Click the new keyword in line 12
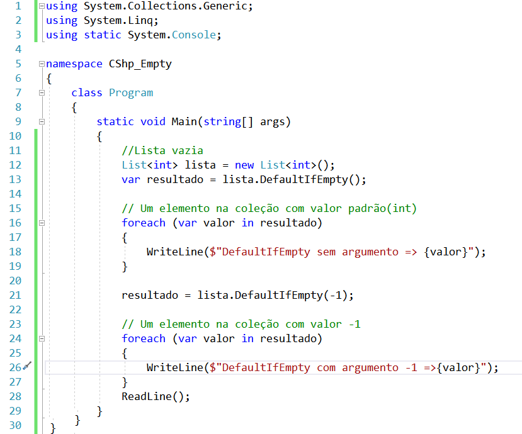Image resolution: width=522 pixels, height=434 pixels. [244, 165]
